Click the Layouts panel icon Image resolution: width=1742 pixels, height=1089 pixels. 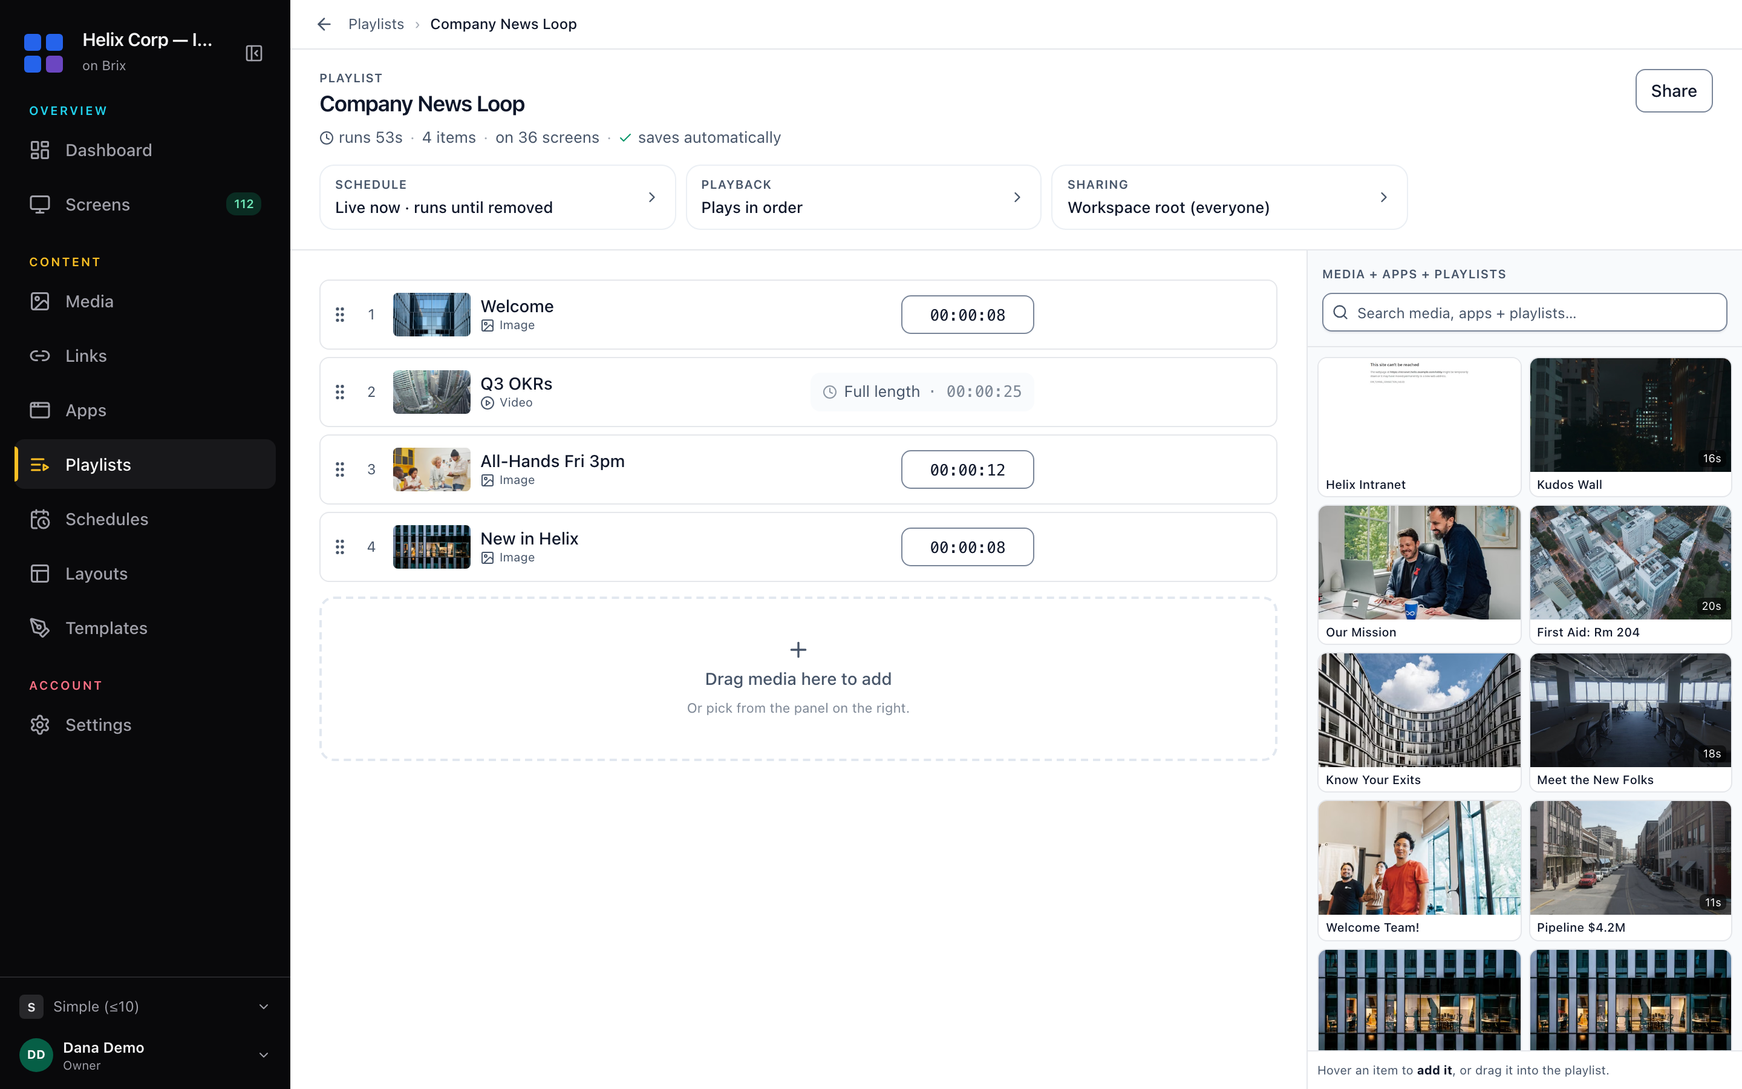coord(39,574)
